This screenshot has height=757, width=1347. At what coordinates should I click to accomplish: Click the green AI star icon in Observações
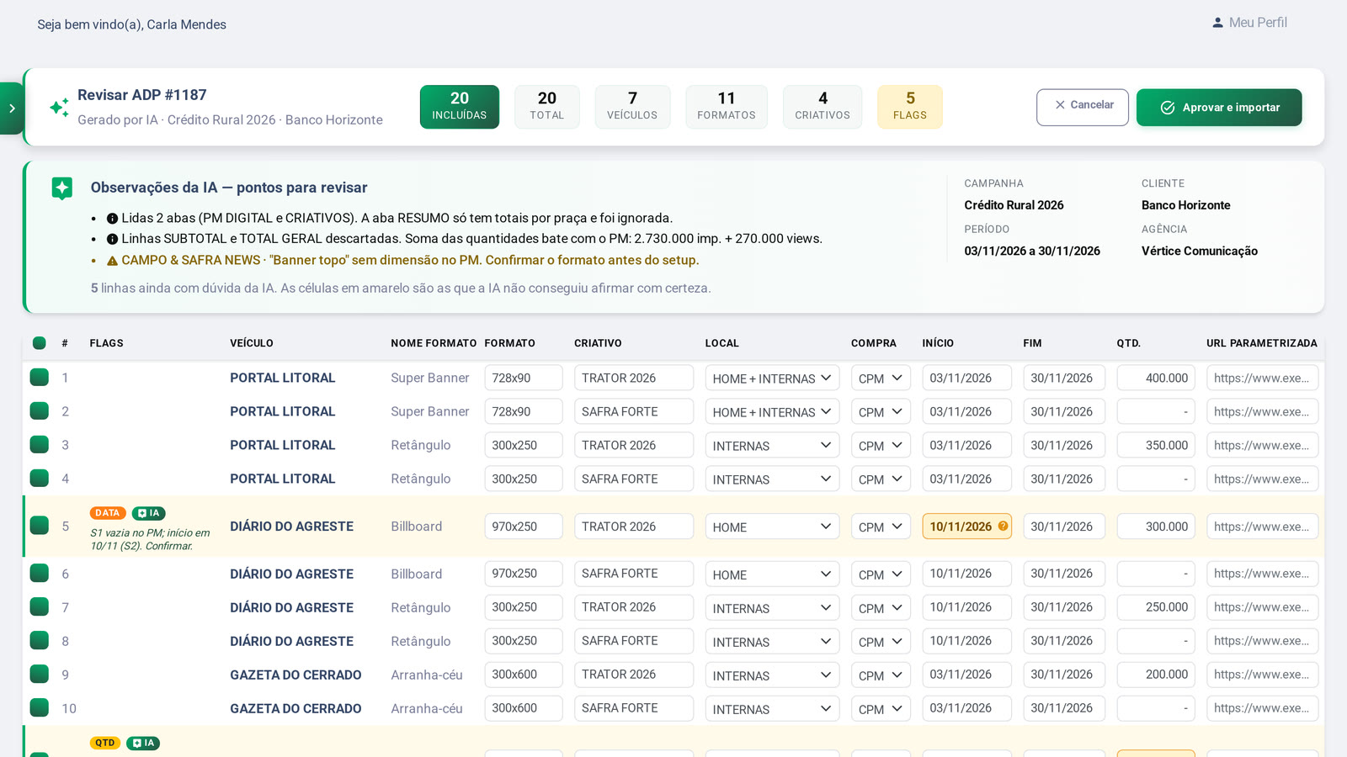(x=62, y=188)
